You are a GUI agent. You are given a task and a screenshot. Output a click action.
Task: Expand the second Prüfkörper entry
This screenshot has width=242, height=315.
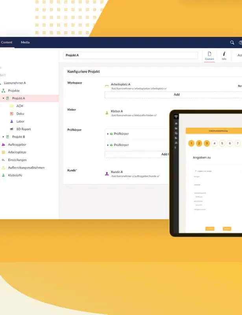[x=108, y=145]
